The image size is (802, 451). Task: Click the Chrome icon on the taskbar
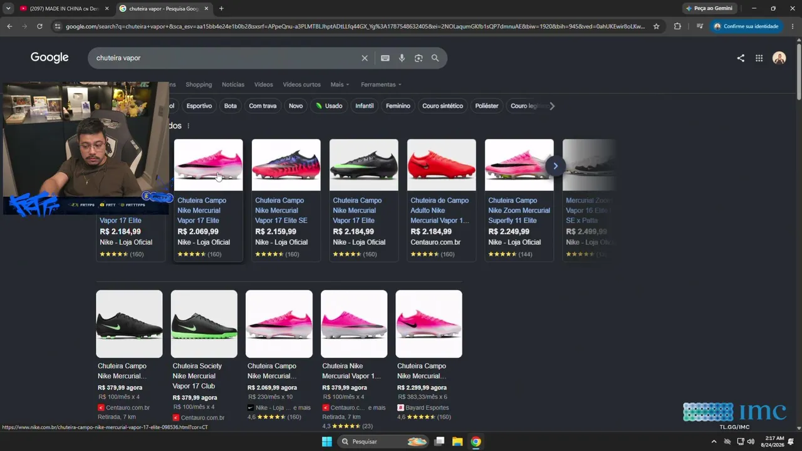[x=476, y=442]
